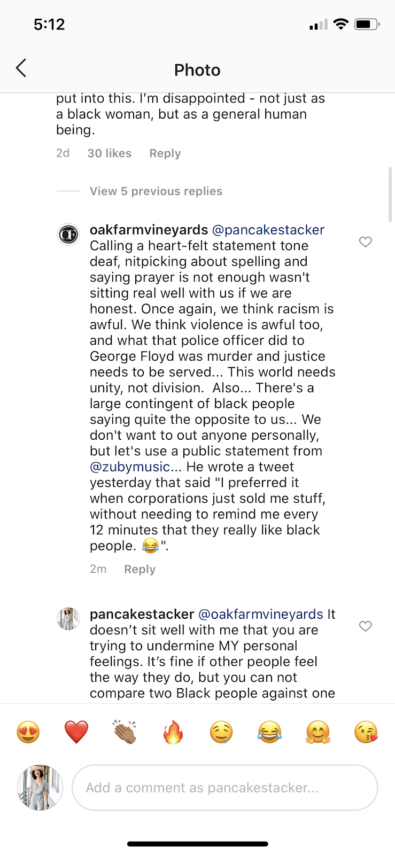This screenshot has height=855, width=395.
Task: Reply to the oakfarmvineyards comment
Action: click(140, 569)
